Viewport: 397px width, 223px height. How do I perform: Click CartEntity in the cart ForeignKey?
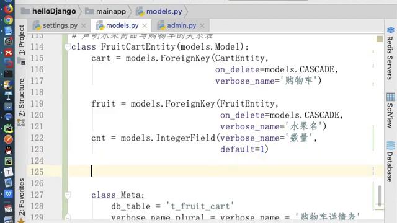coord(240,58)
